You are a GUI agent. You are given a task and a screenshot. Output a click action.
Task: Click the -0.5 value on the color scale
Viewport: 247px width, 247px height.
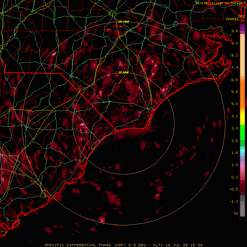coord(234,189)
